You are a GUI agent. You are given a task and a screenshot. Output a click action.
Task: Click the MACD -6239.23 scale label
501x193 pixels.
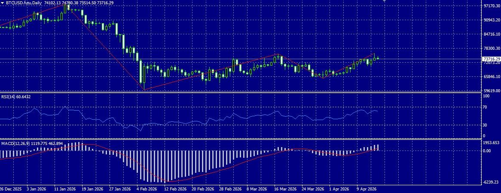[x=492, y=182]
